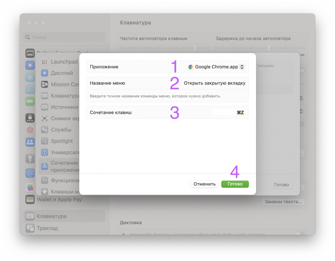This screenshot has height=261, width=335.
Task: Click the key passwords icon in sidebar
Action: 30,158
